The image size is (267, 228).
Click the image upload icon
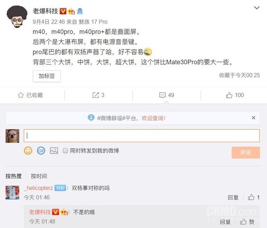tap(54, 151)
